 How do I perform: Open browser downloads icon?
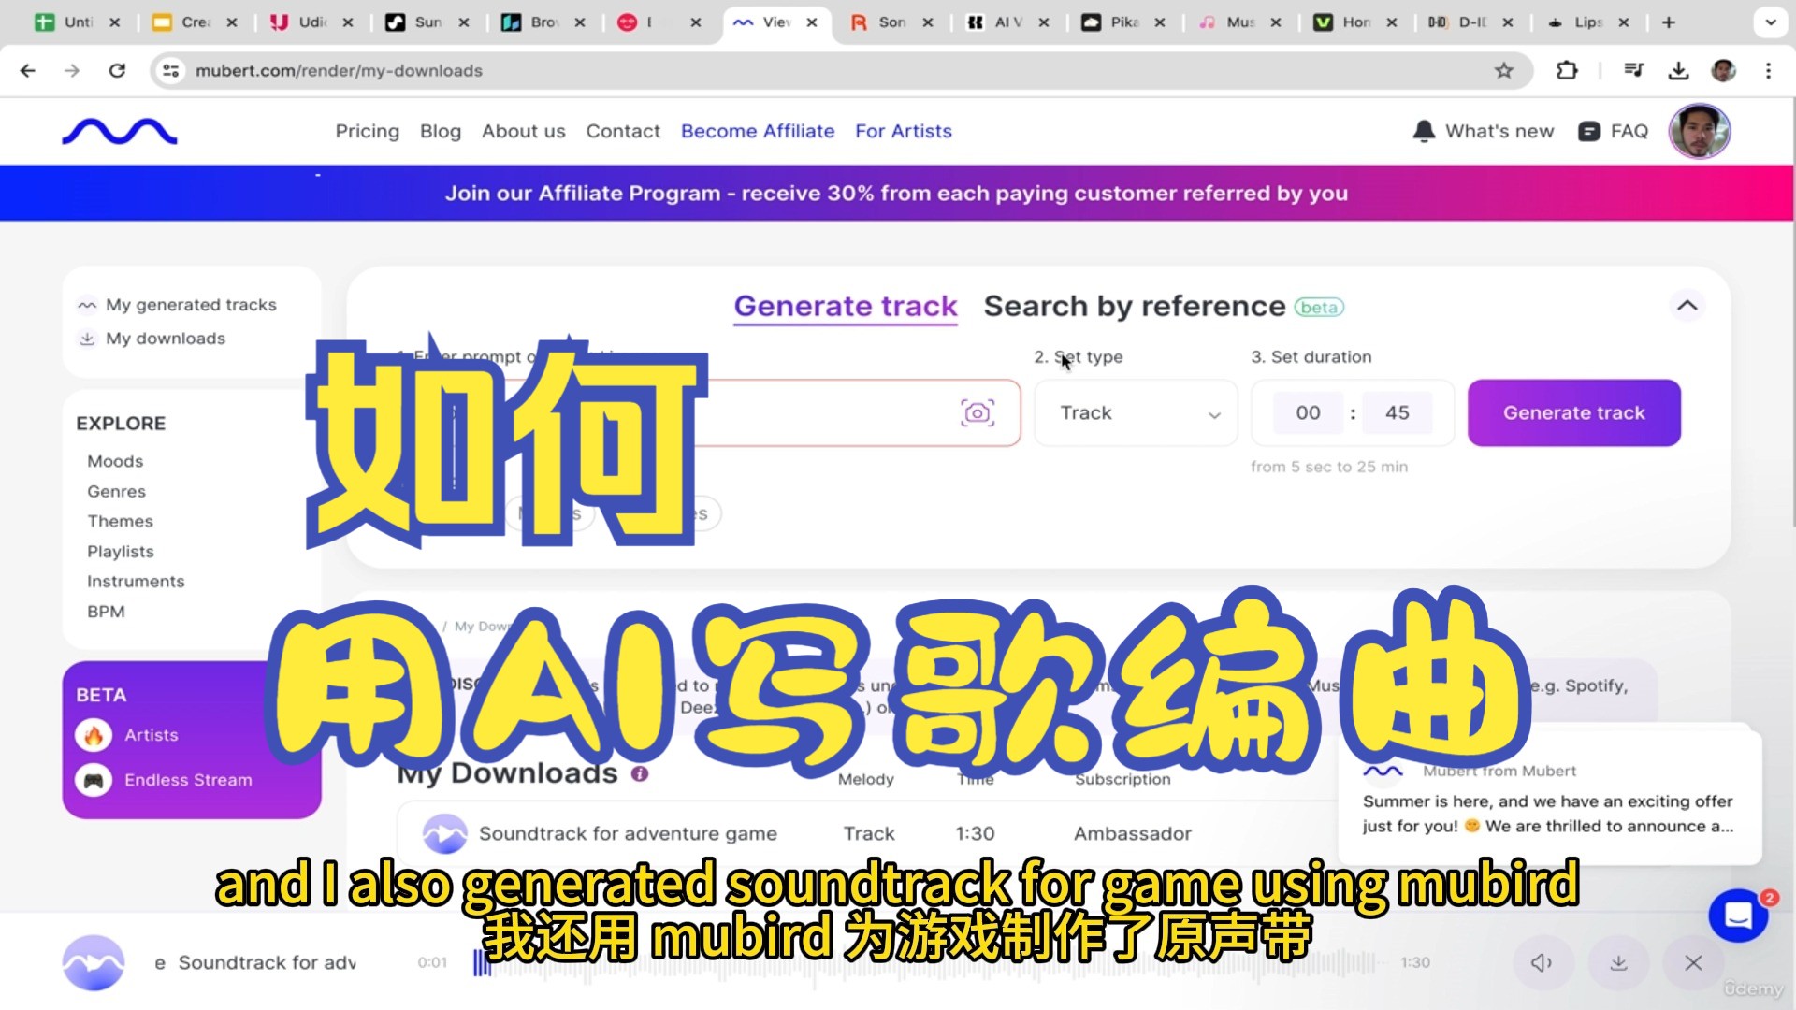point(1679,70)
